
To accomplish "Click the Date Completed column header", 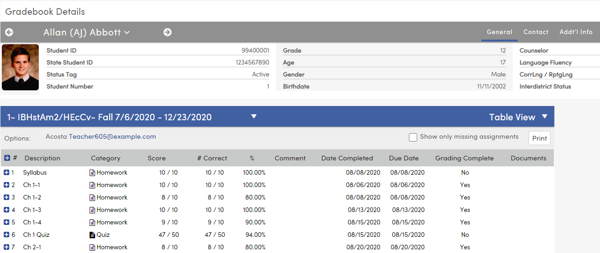I will (x=347, y=158).
